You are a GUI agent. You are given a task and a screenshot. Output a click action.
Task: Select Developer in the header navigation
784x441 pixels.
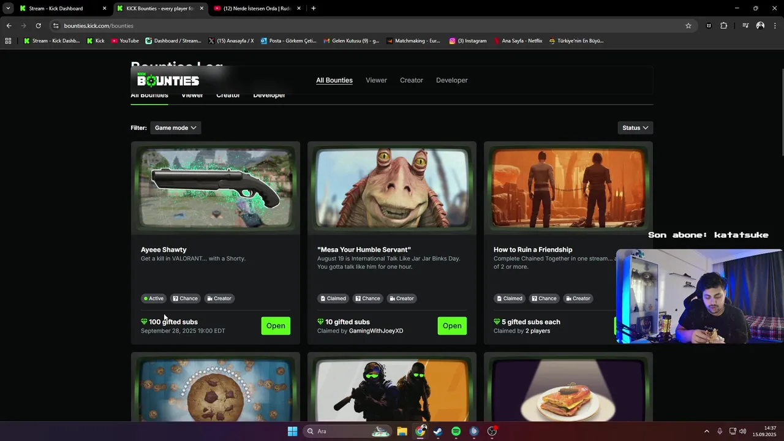point(452,80)
